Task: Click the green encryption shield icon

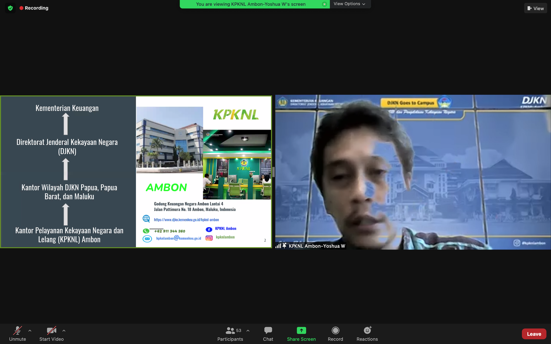Action: coord(10,8)
